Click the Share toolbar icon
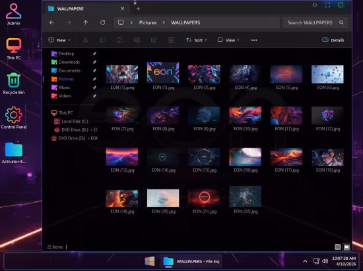 154,40
